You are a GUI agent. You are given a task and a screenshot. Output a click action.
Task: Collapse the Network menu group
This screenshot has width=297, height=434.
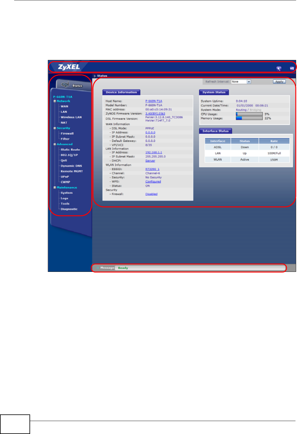pos(55,101)
